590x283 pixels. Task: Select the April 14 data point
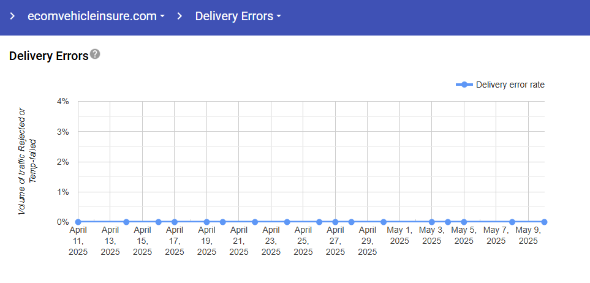(126, 222)
